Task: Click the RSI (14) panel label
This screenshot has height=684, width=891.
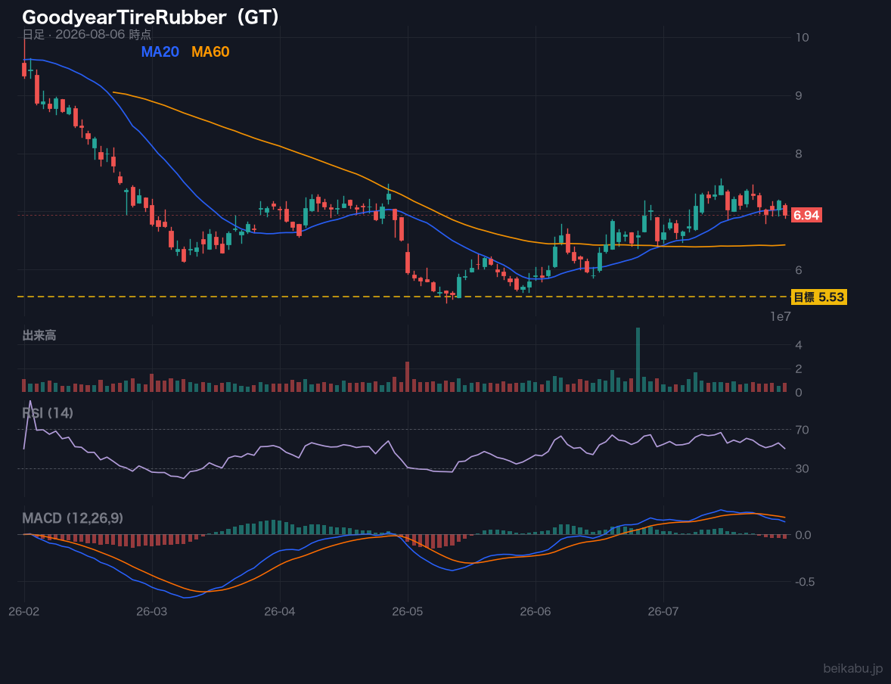Action: (x=48, y=413)
